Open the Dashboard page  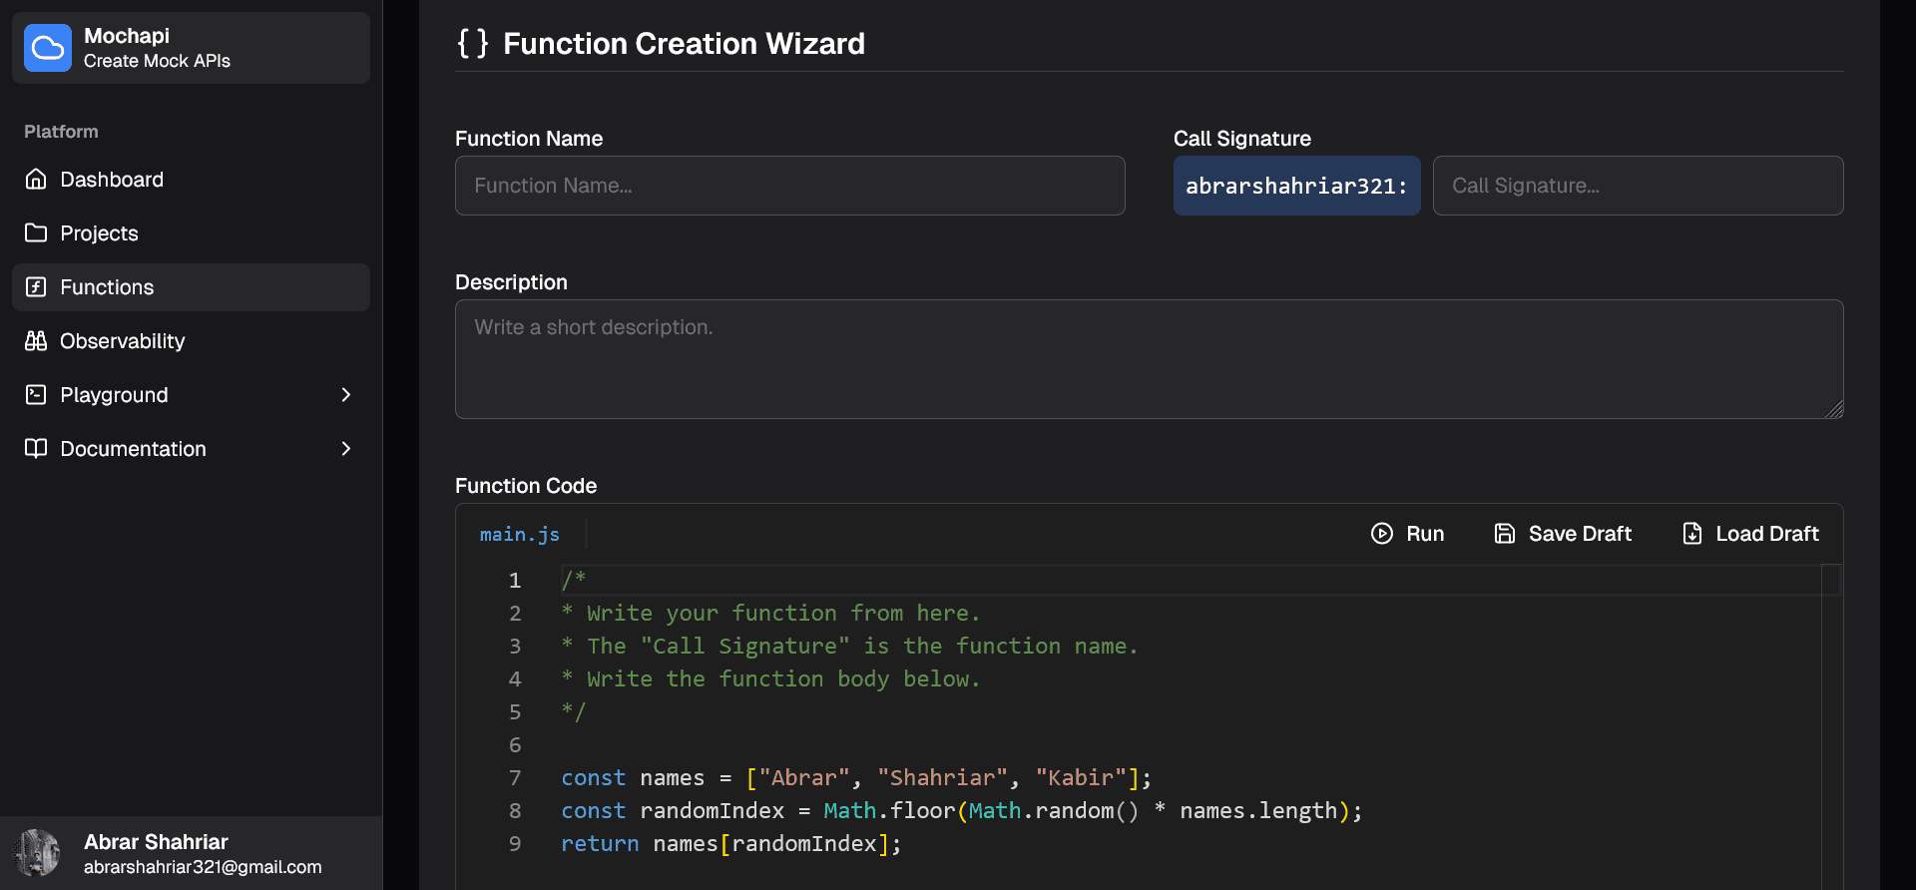click(112, 180)
